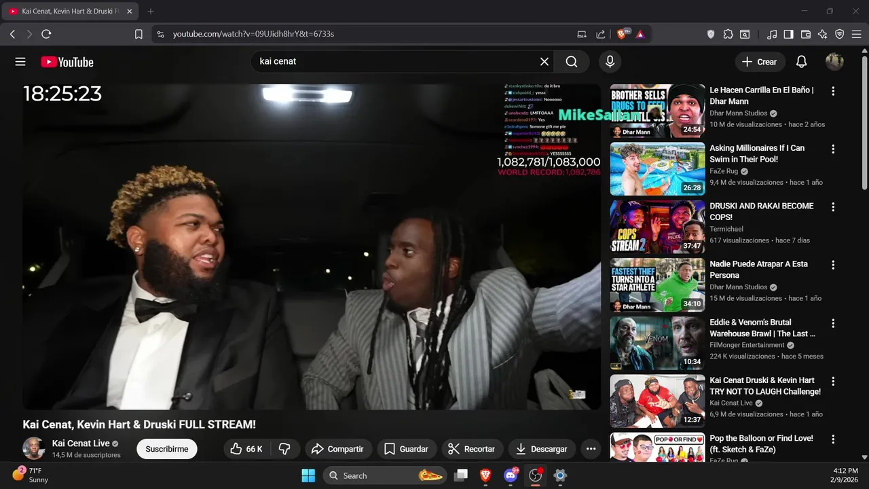
Task: Open Task View on the taskbar
Action: point(461,475)
